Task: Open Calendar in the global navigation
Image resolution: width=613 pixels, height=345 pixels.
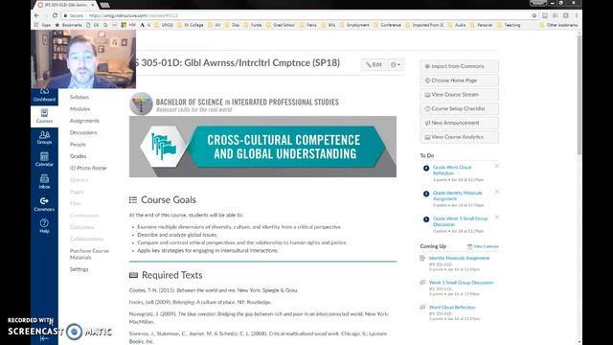Action: pyautogui.click(x=44, y=159)
